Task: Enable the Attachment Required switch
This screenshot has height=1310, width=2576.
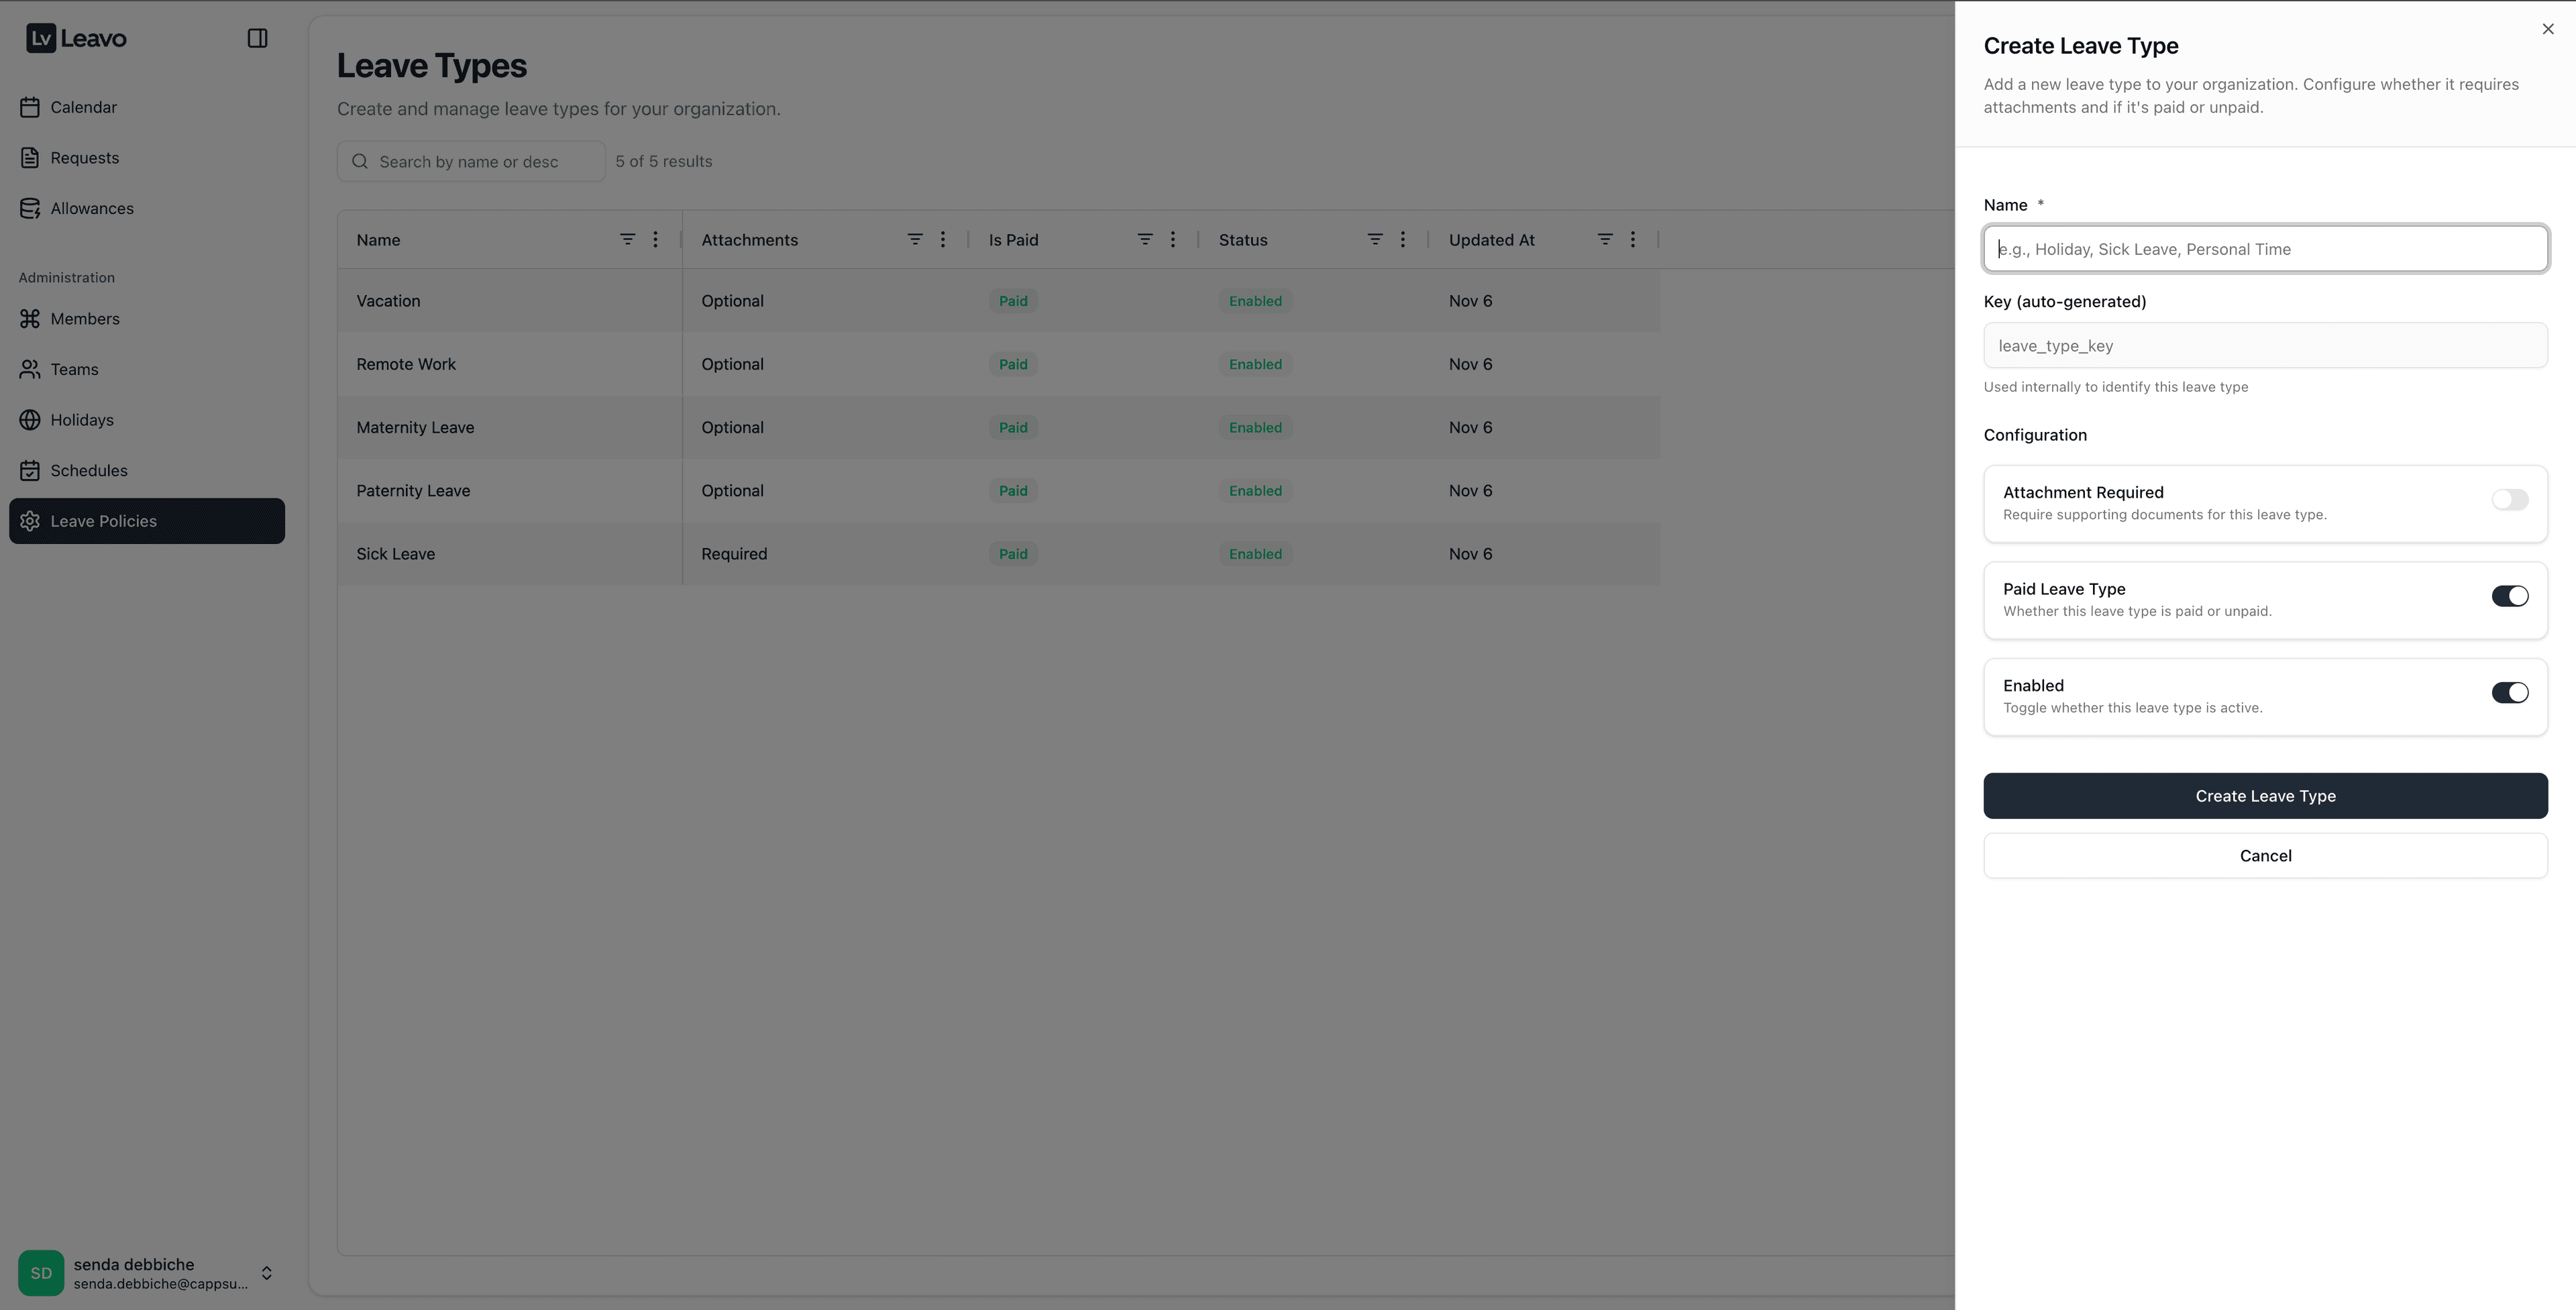Action: (2509, 500)
